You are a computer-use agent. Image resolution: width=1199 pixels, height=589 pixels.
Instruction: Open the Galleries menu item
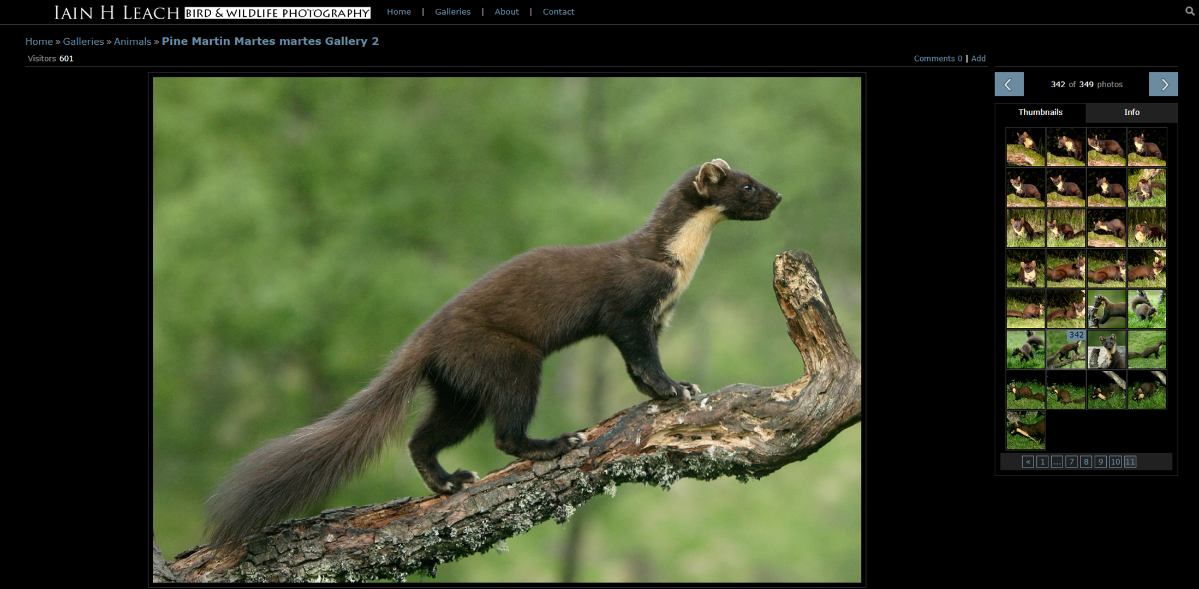(452, 12)
